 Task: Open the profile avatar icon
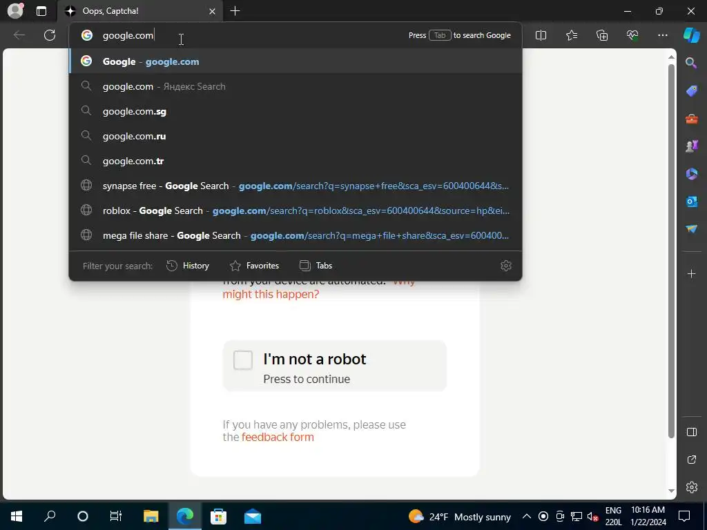[15, 11]
